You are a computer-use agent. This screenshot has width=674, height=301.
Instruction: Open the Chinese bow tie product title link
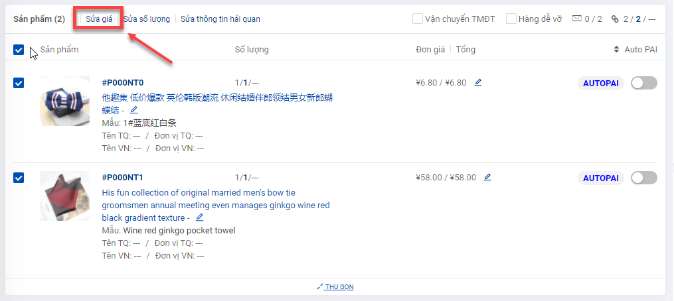pyautogui.click(x=216, y=97)
